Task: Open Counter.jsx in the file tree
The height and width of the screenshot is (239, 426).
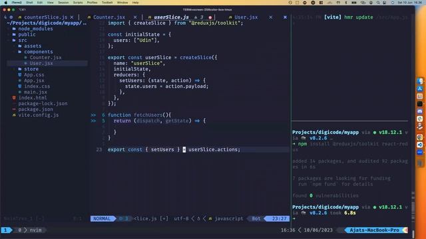Action: (x=46, y=58)
